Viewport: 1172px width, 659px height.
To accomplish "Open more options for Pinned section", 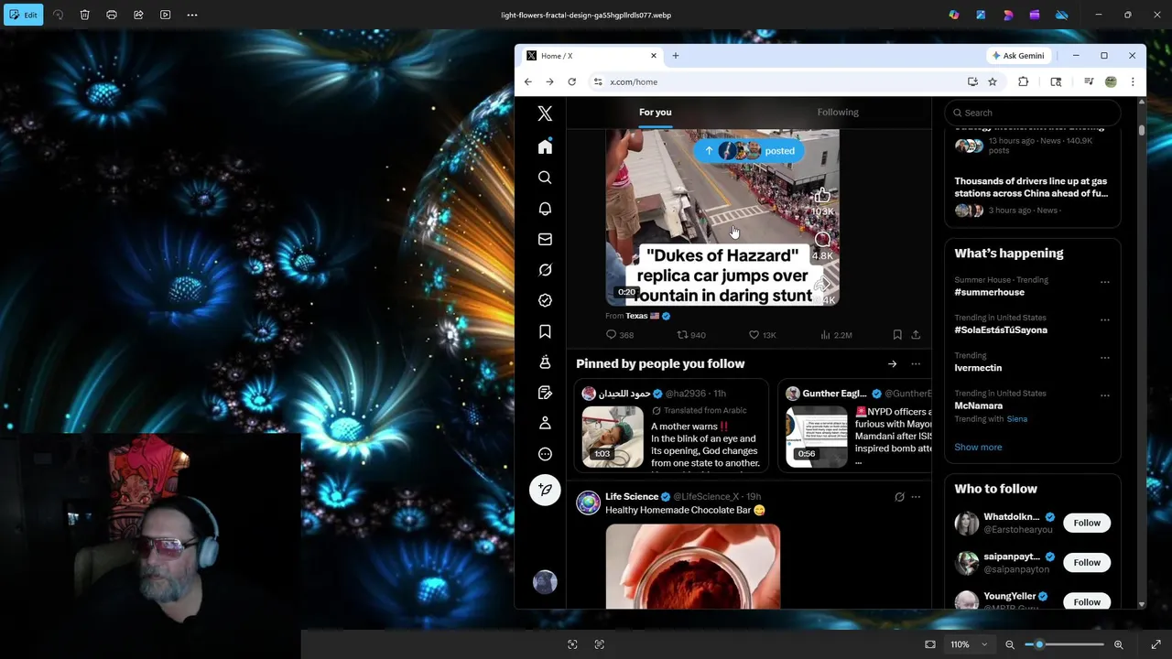I will (916, 364).
